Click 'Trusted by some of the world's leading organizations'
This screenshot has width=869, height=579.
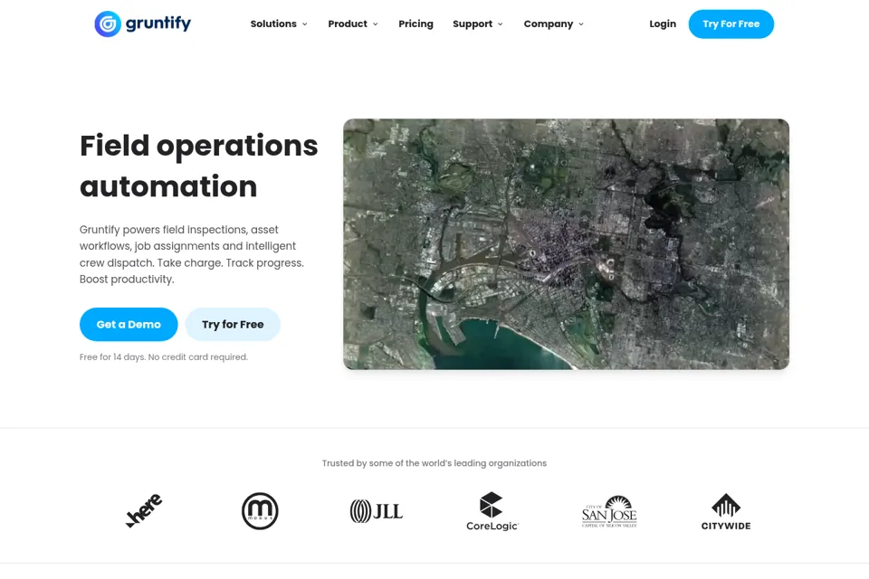(x=434, y=463)
